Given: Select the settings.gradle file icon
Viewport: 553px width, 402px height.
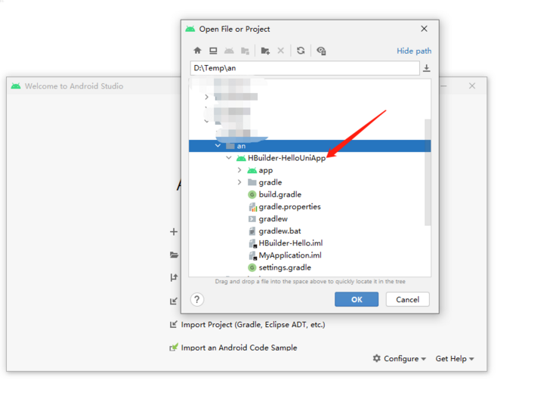Looking at the screenshot, I should pyautogui.click(x=252, y=267).
